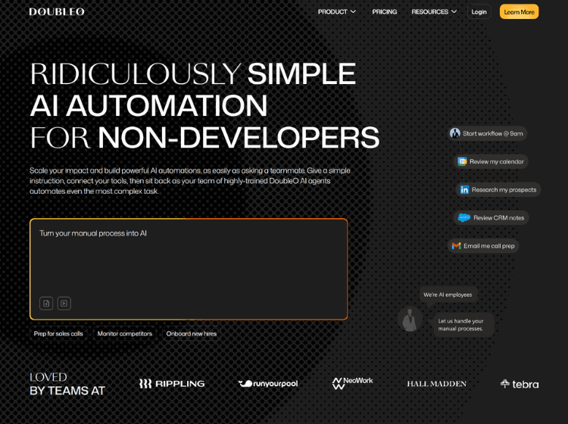This screenshot has width=568, height=424.
Task: Click the 'Scale your impact' description paragraph
Action: (190, 181)
